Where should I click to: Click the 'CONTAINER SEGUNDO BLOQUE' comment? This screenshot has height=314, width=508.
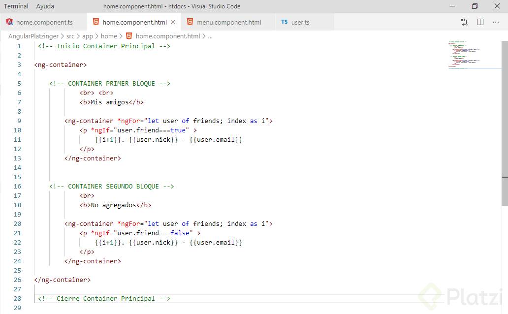(x=111, y=187)
